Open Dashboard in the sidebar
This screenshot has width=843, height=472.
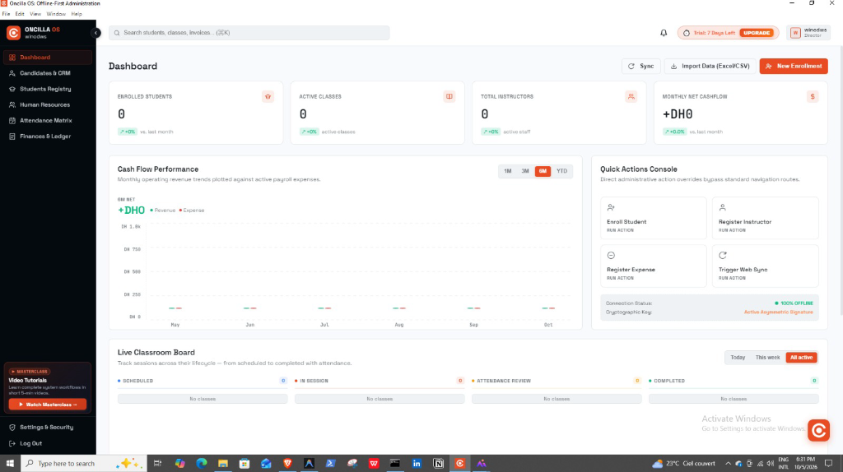[47, 57]
